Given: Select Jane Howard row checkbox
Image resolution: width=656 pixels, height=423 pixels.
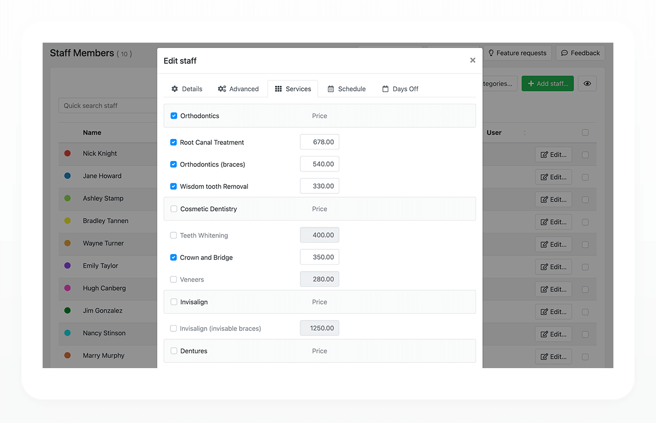Looking at the screenshot, I should click(x=585, y=177).
